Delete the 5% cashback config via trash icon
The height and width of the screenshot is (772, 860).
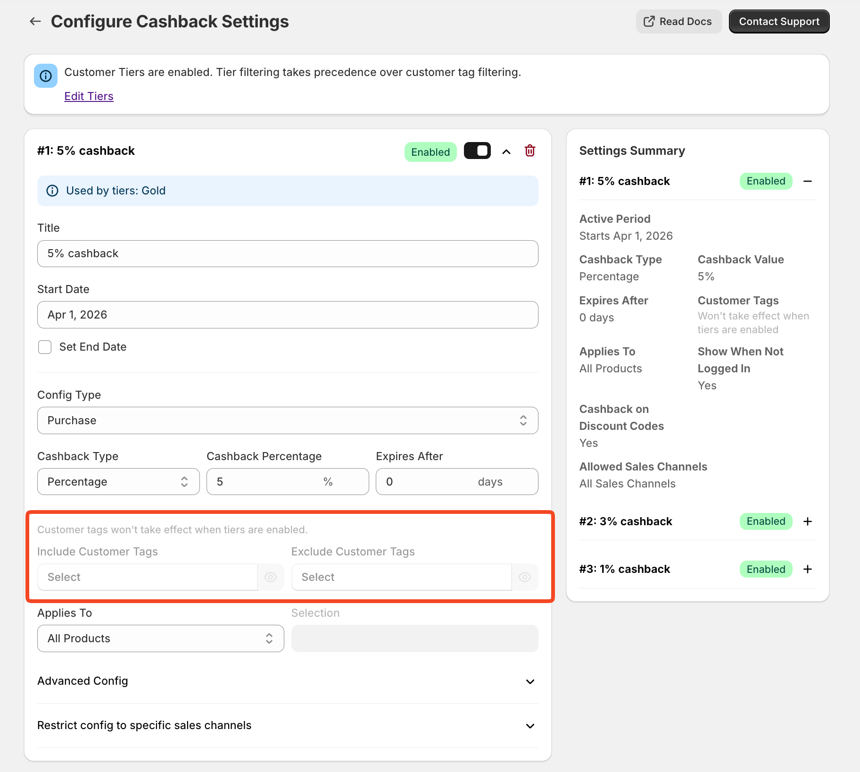530,151
